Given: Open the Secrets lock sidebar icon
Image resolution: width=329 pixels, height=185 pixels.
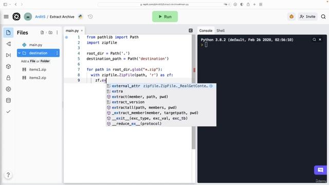Looking at the screenshot, I should click(x=8, y=78).
